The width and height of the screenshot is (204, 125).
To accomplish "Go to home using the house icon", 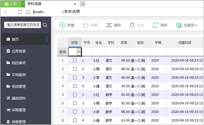I will pyautogui.click(x=28, y=12).
